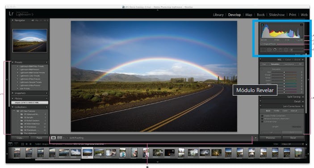Image resolution: width=314 pixels, height=168 pixels.
Task: Select the Spot Removal tool
Action: coord(269,50)
